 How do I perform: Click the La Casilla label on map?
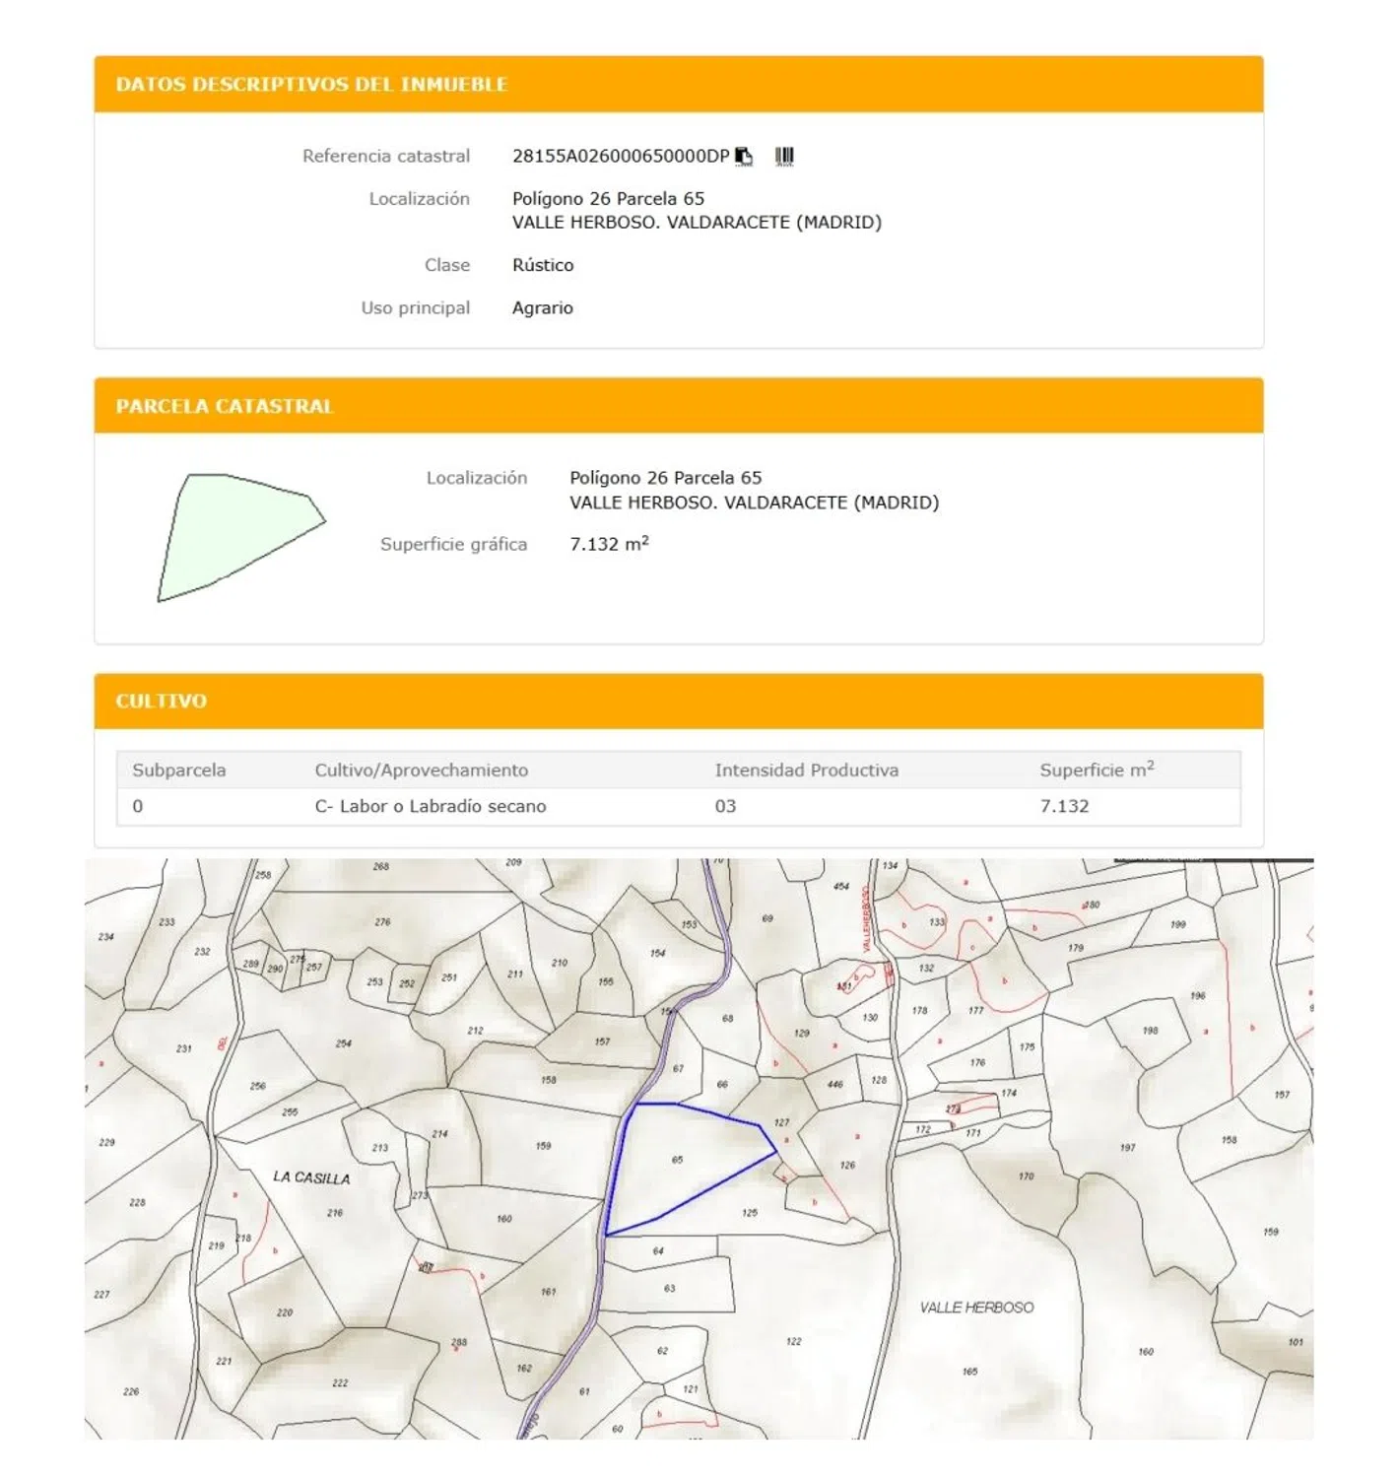pyautogui.click(x=311, y=1177)
